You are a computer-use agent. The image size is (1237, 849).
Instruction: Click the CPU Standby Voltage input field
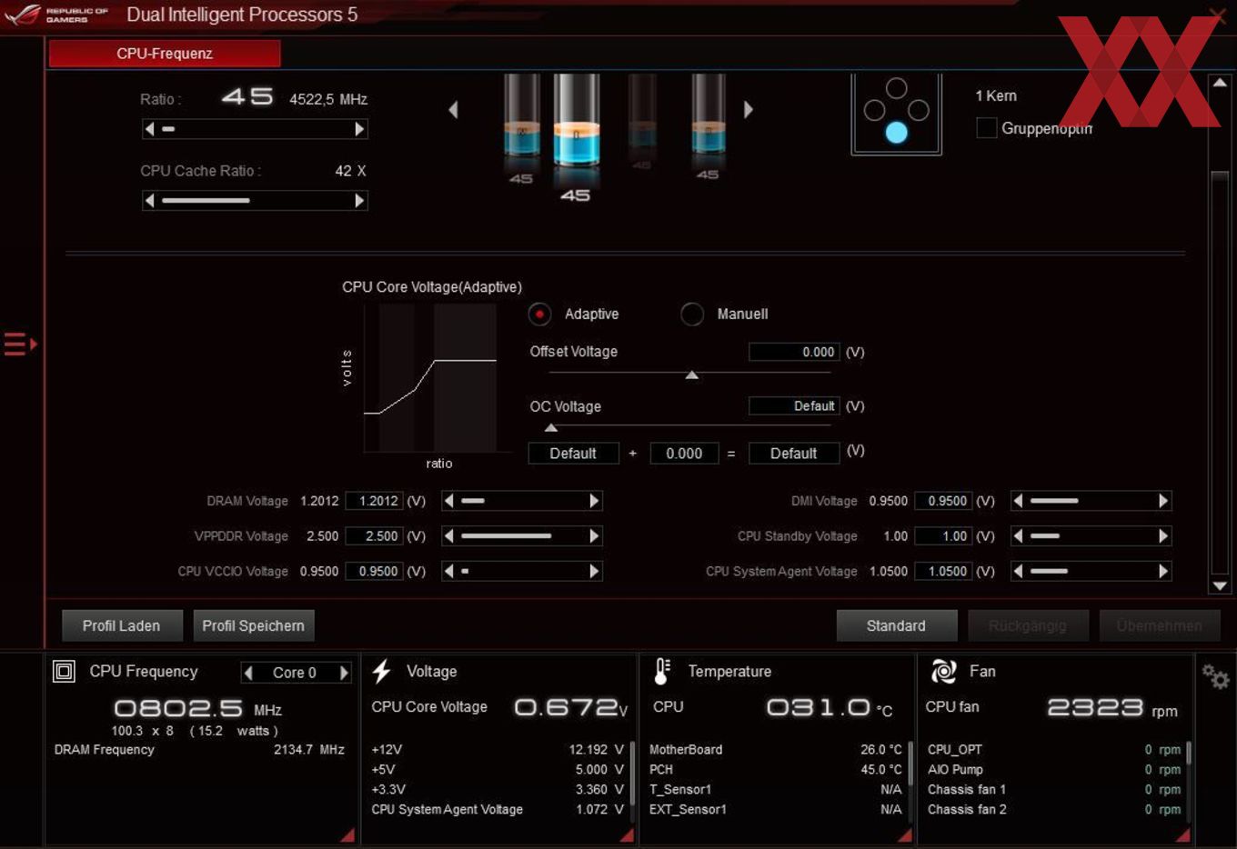pos(943,536)
